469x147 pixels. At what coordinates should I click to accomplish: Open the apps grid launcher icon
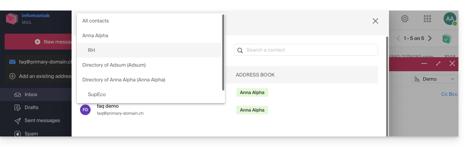(427, 19)
